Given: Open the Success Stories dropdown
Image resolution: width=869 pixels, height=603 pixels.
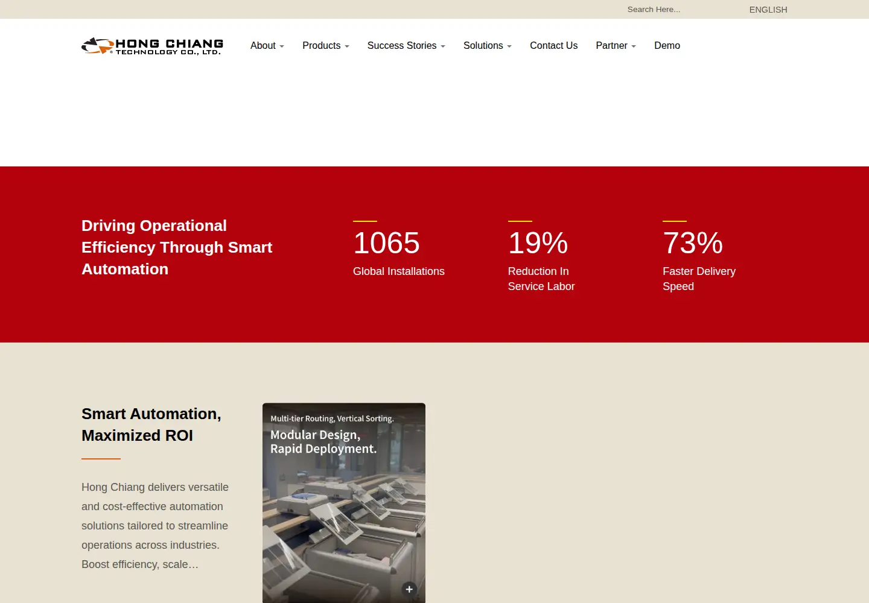Looking at the screenshot, I should [406, 46].
